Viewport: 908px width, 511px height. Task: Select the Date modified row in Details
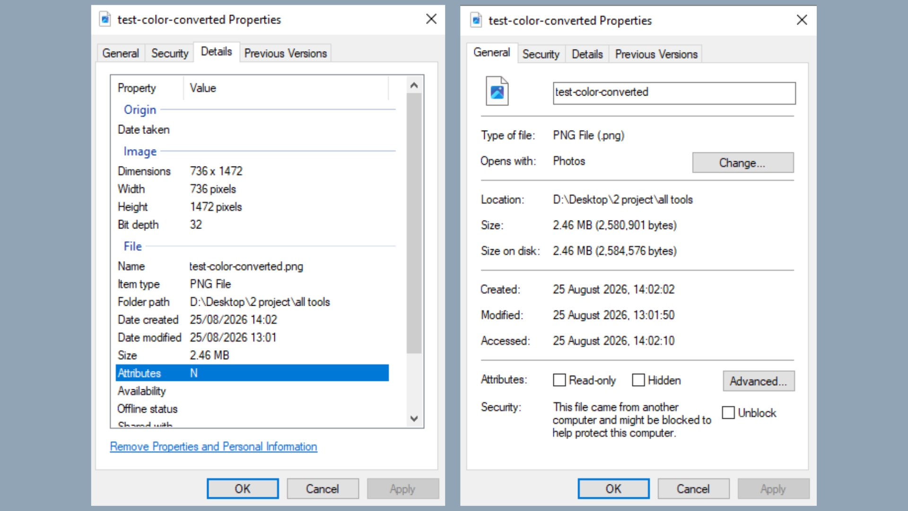[x=252, y=338]
